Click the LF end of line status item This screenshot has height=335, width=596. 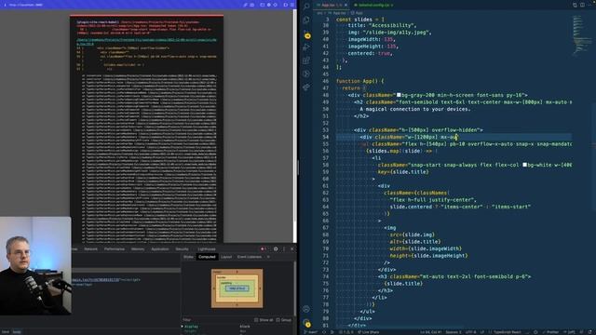click(x=482, y=332)
